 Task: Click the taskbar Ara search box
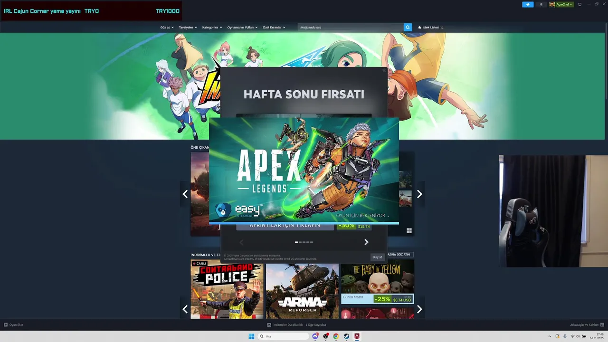point(284,336)
